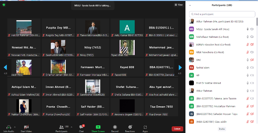Viewport: 258px width, 133px height.
Task: Select Hafizur Rahman video tile
Action: [24, 28]
